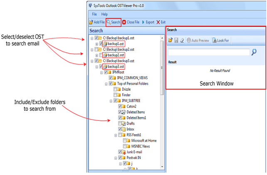Viewport: 267px width, 175px height.
Task: Click the open folder icon in Search panel
Action: click(170, 40)
